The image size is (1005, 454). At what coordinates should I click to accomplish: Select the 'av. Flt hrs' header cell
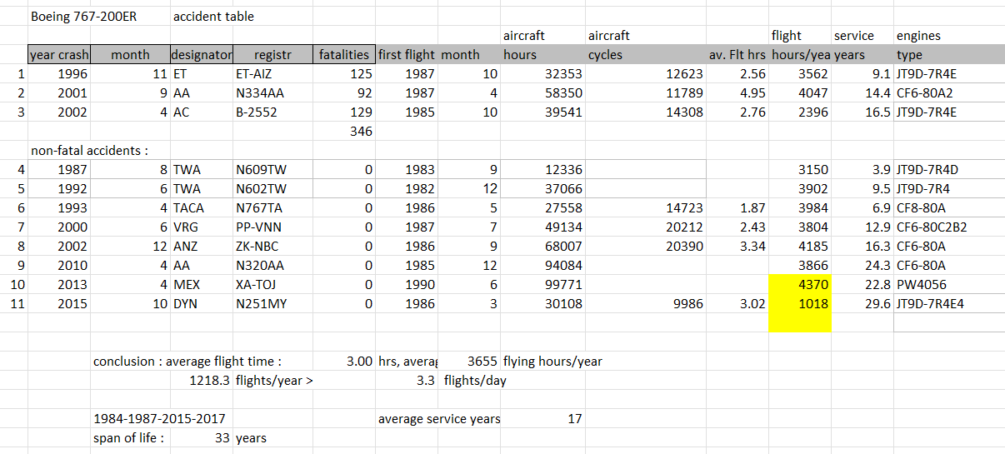coord(737,54)
